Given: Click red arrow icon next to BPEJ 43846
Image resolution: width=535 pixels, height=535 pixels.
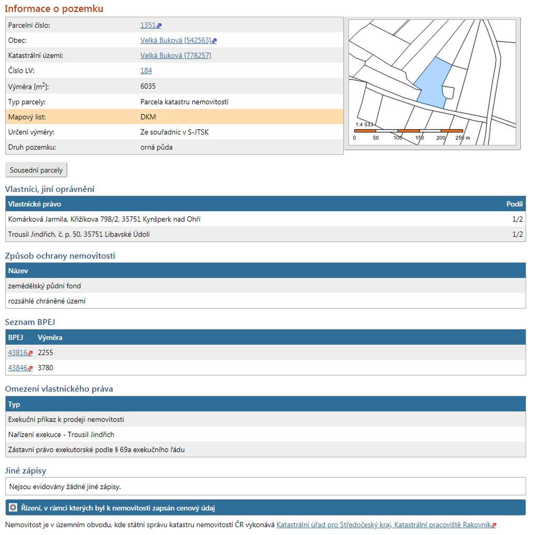Looking at the screenshot, I should pos(30,368).
